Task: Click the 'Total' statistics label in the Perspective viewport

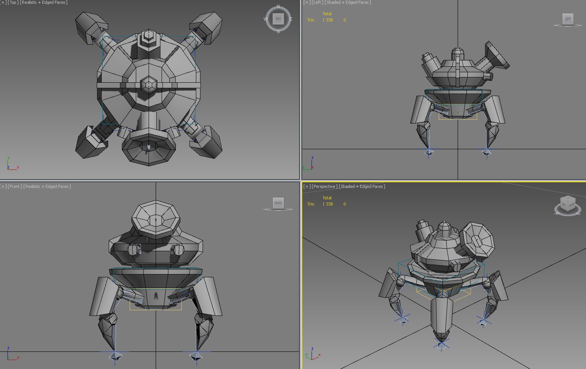Action: tap(327, 198)
